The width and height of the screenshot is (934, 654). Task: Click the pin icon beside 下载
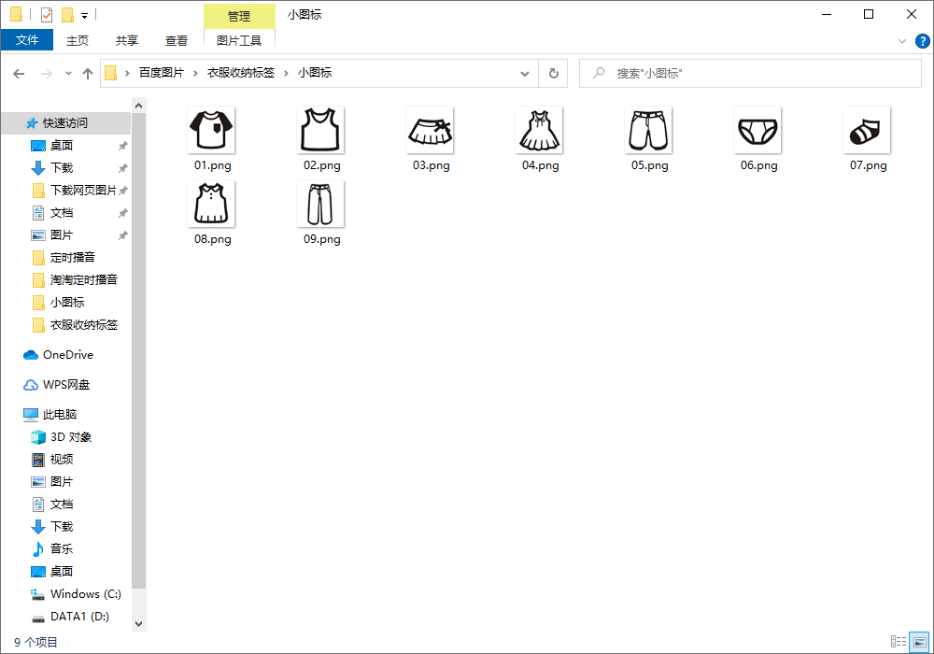[x=122, y=168]
